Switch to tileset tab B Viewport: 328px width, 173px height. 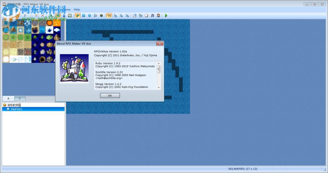pyautogui.click(x=20, y=98)
